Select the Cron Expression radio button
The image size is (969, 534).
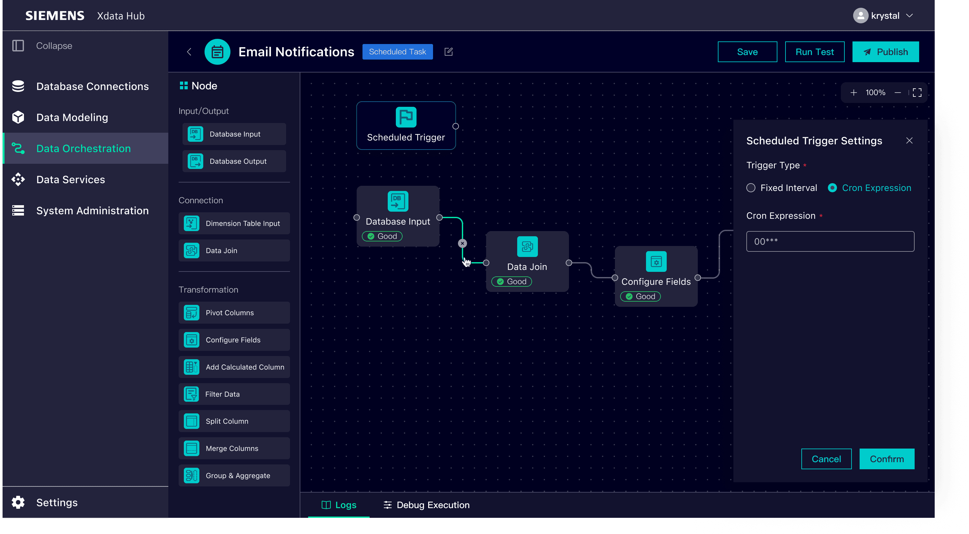tap(832, 188)
